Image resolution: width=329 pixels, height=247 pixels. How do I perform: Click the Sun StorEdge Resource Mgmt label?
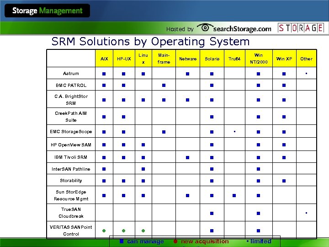coord(71,195)
